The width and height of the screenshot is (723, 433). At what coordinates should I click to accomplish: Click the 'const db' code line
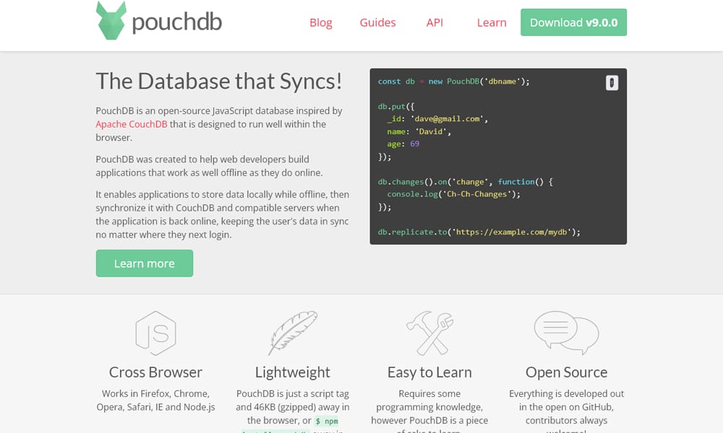tap(454, 82)
